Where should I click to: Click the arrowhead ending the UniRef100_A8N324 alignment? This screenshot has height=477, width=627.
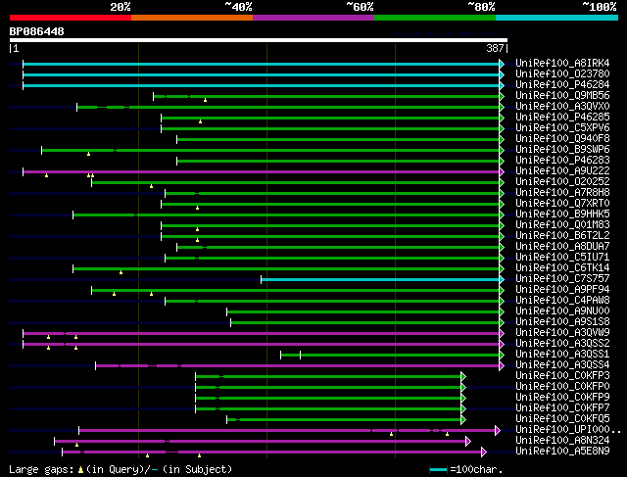click(468, 441)
